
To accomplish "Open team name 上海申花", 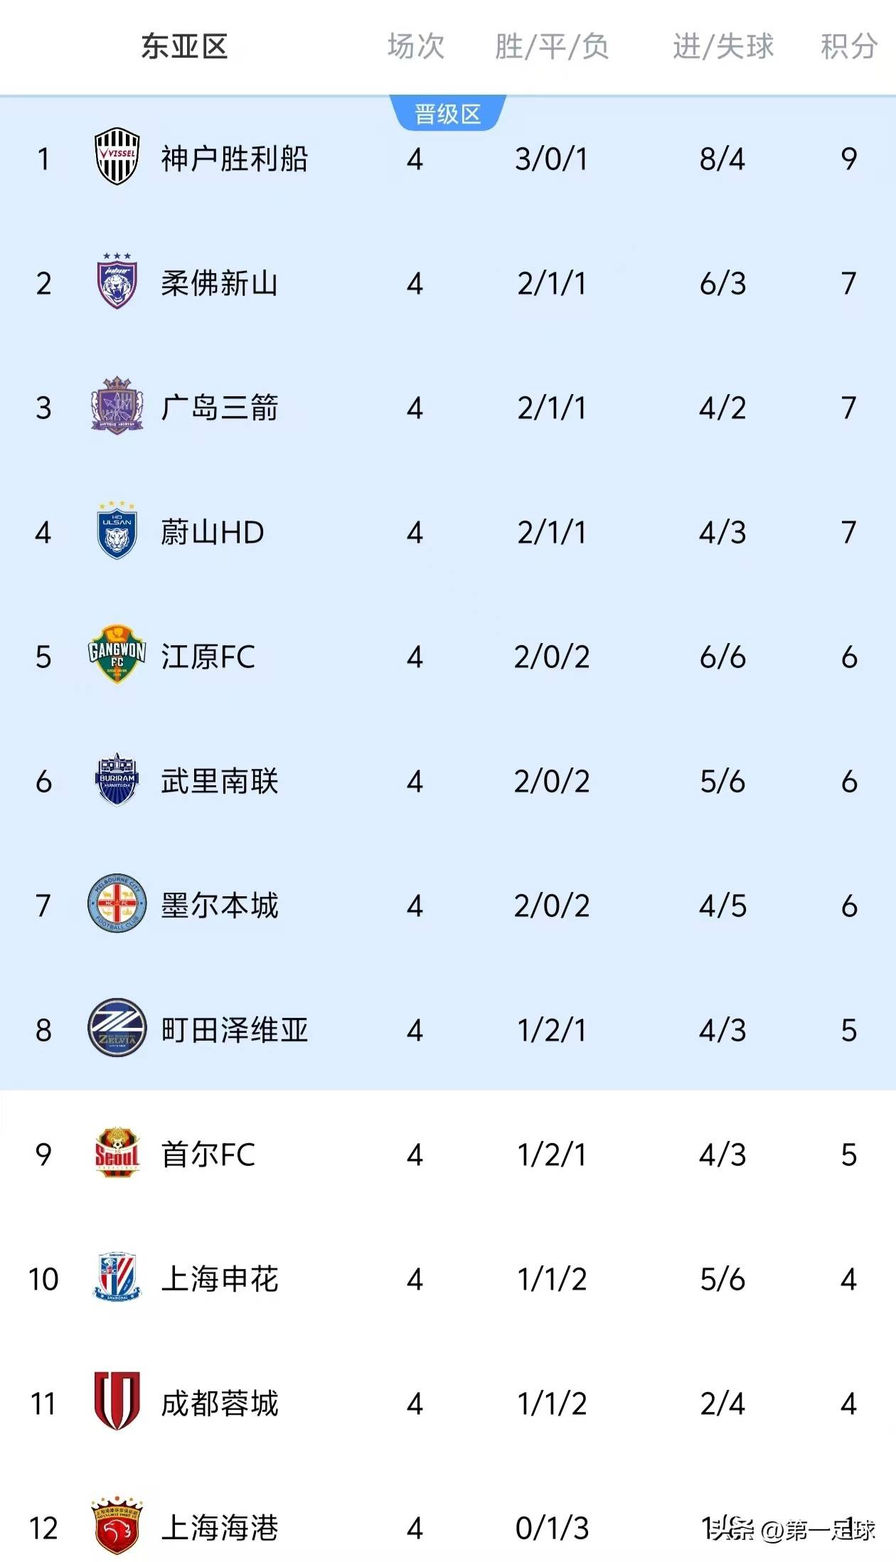I will 219,1279.
